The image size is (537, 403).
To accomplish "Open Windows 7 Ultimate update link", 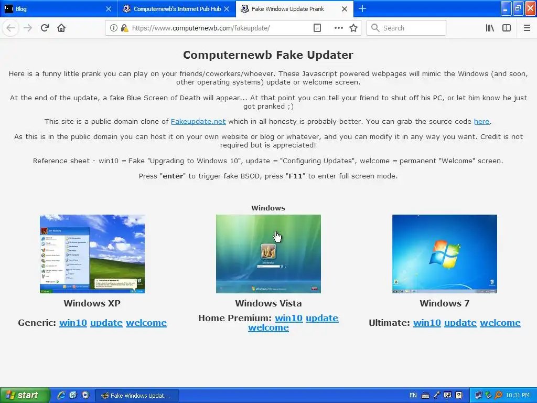I will click(460, 323).
